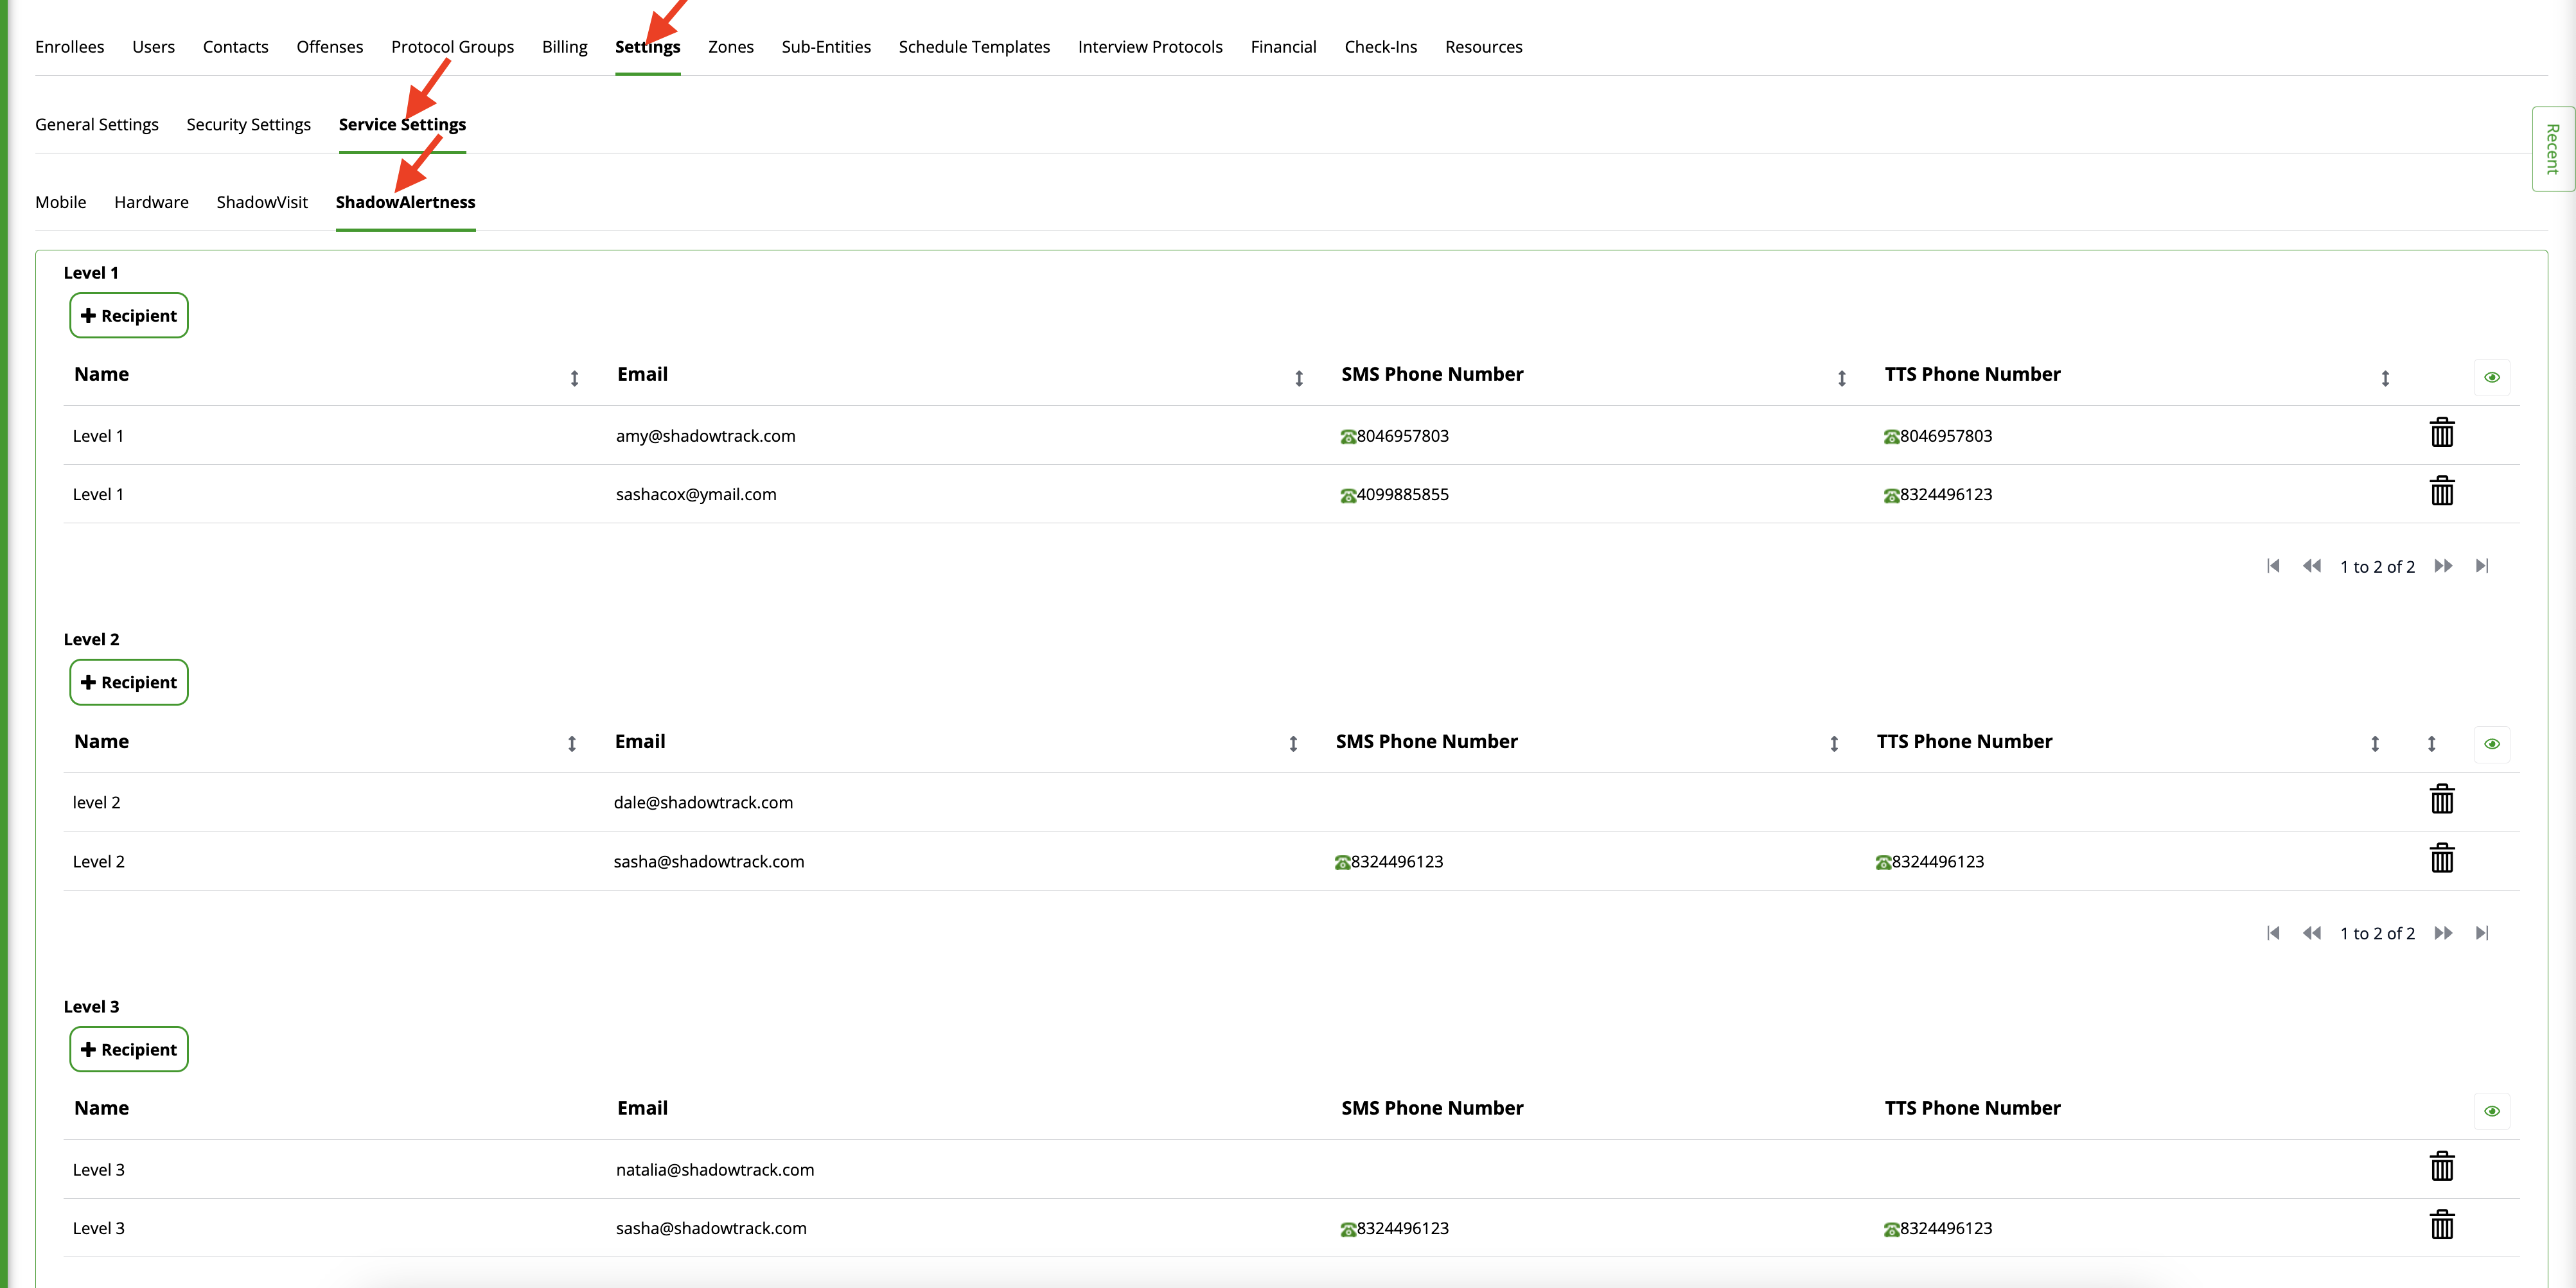The height and width of the screenshot is (1288, 2576).
Task: Jump to last page in Level 2 table
Action: (2482, 934)
